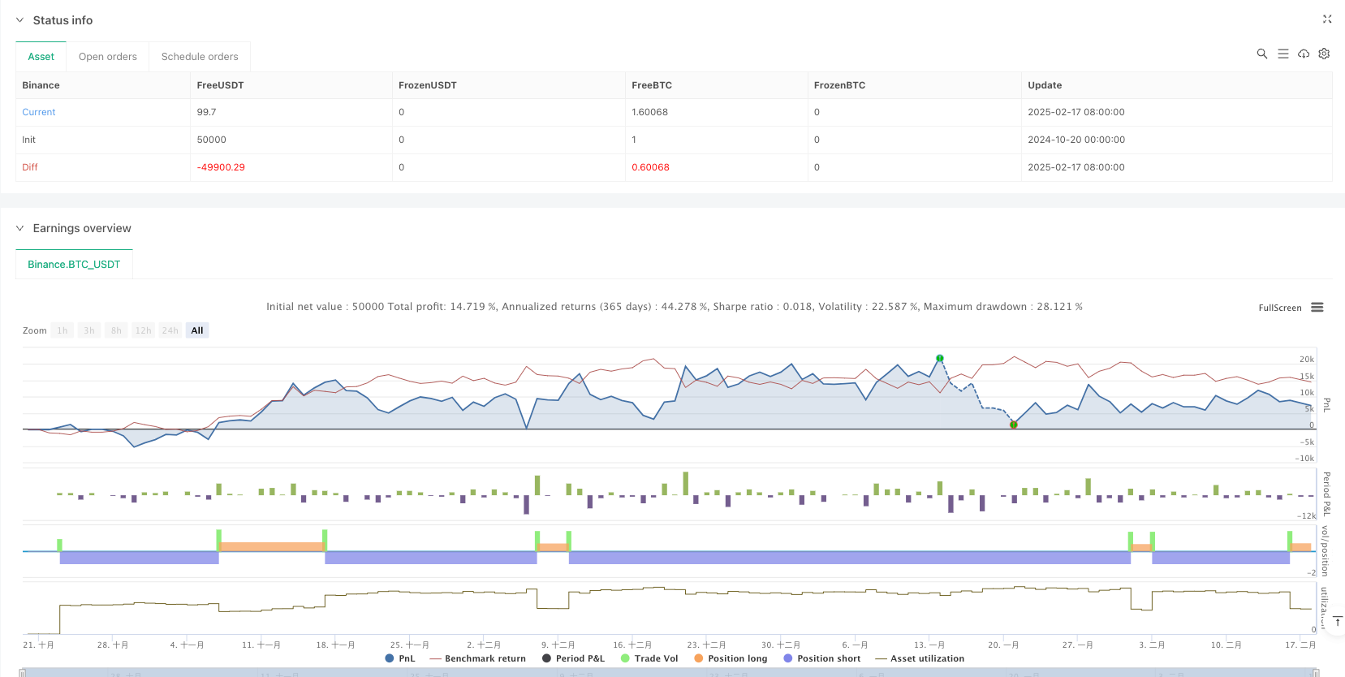Screen dimensions: 1345x677
Task: Click the FullScreen button
Action: 1279,308
